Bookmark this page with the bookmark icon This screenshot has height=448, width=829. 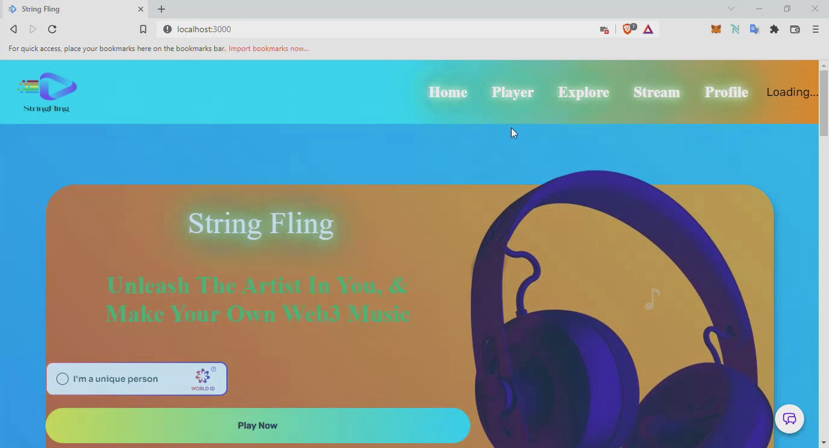click(x=143, y=29)
